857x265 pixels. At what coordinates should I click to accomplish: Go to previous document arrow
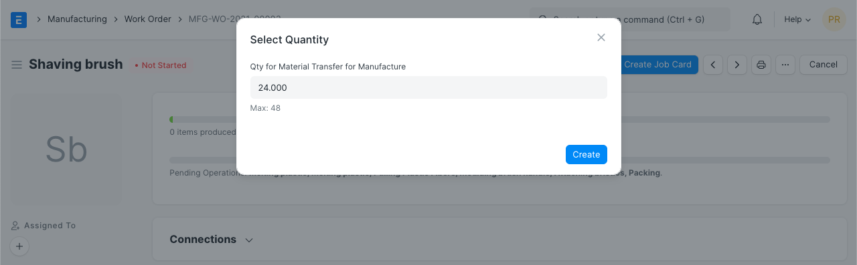(x=713, y=65)
